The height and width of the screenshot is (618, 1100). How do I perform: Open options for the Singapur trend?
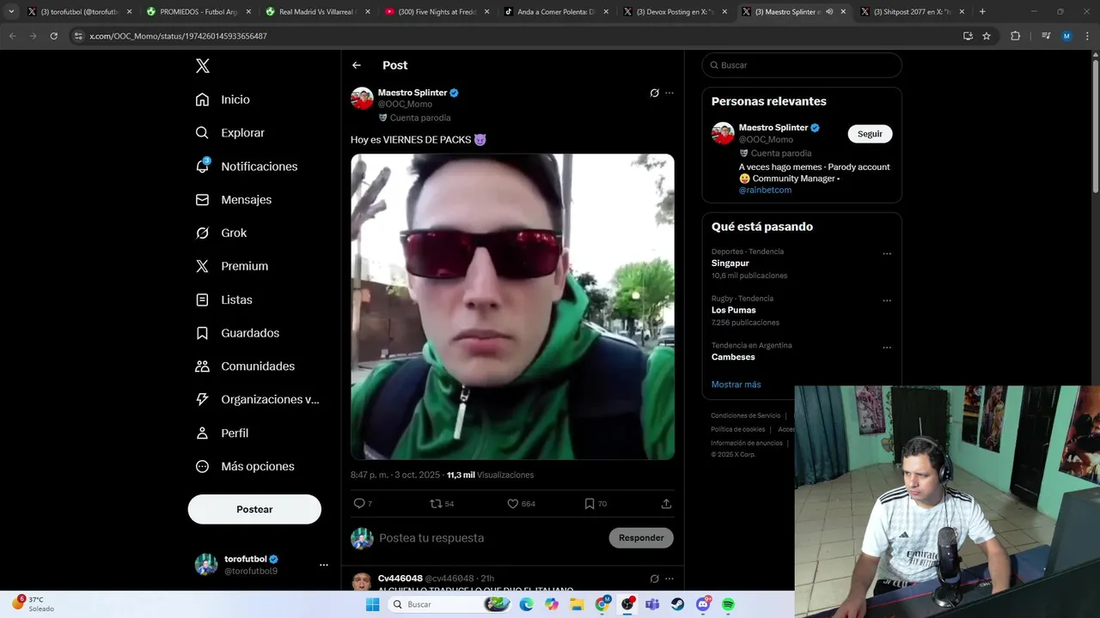[x=887, y=254]
